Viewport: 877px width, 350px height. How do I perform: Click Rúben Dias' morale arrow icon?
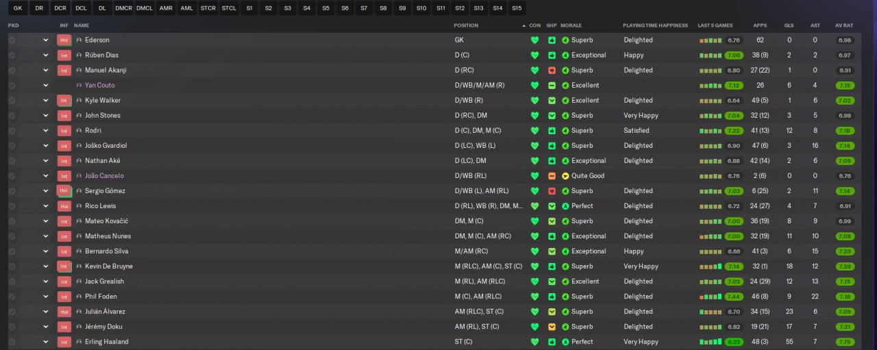(565, 55)
